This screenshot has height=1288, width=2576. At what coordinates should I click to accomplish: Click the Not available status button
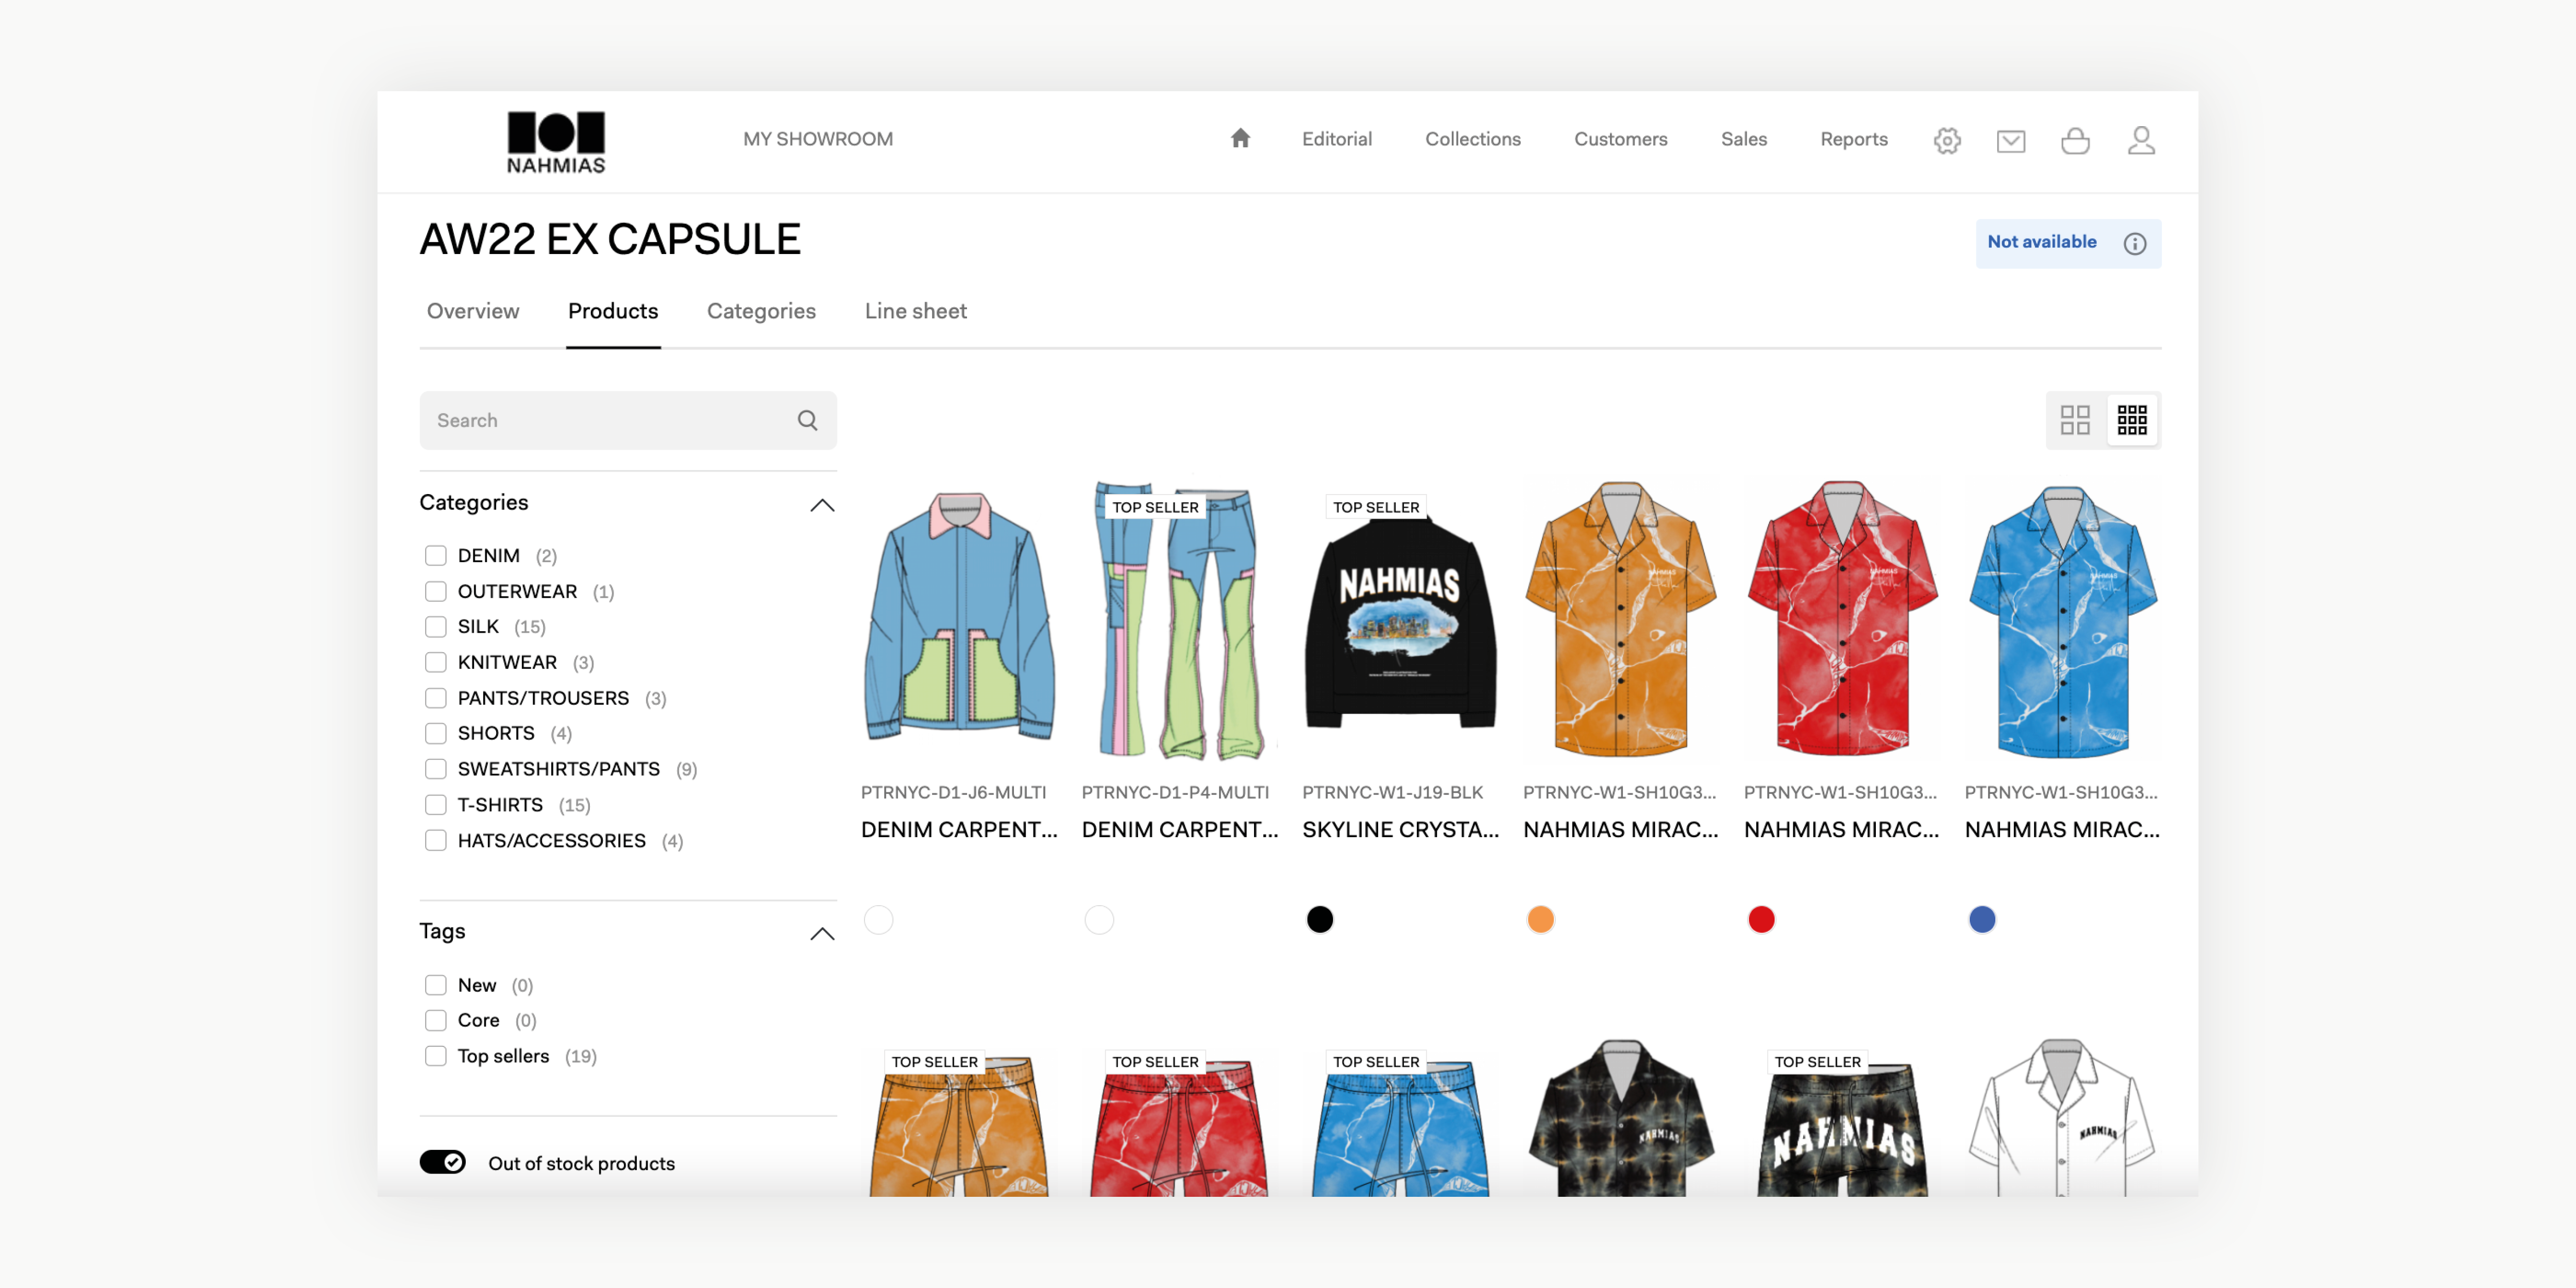click(x=2067, y=243)
